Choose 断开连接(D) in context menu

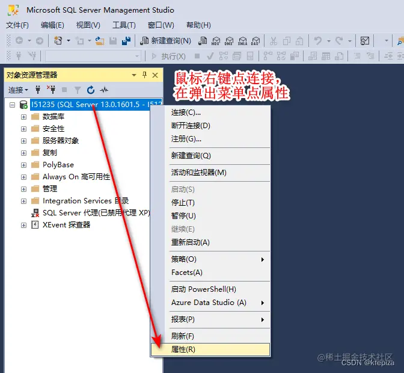click(x=210, y=126)
